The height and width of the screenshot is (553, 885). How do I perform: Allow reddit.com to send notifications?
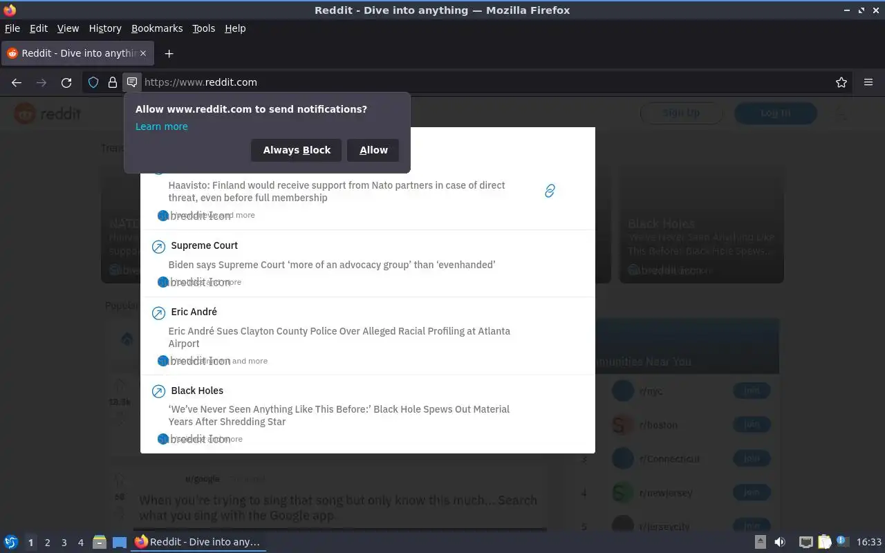pyautogui.click(x=373, y=150)
